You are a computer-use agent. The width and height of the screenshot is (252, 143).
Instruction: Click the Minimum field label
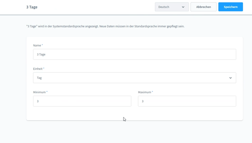coord(40,92)
